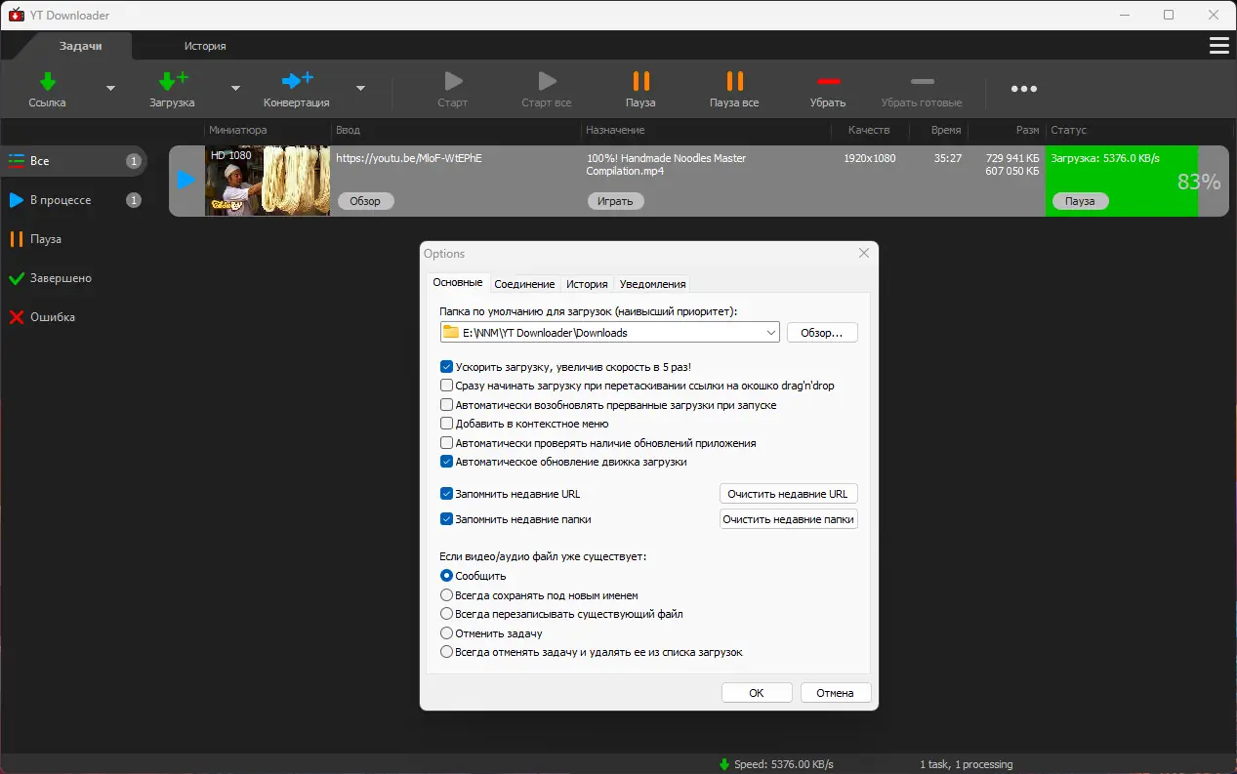Click the green speed arrow in status bar
Viewport: 1237px width, 774px height.
click(x=724, y=764)
